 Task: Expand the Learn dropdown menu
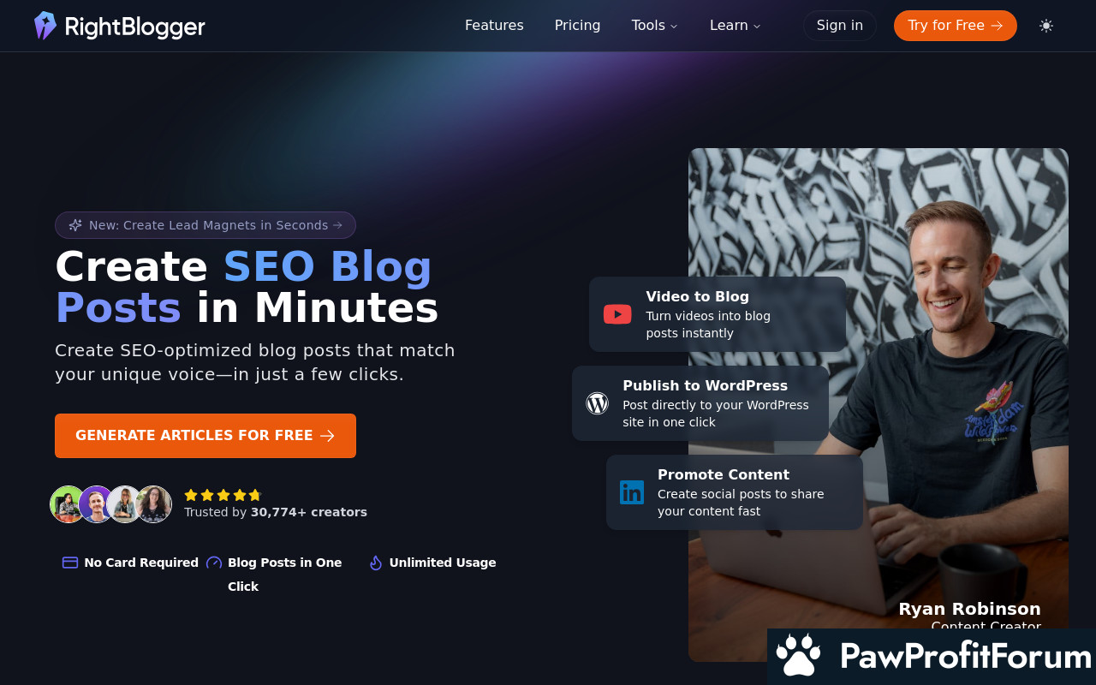pyautogui.click(x=736, y=26)
